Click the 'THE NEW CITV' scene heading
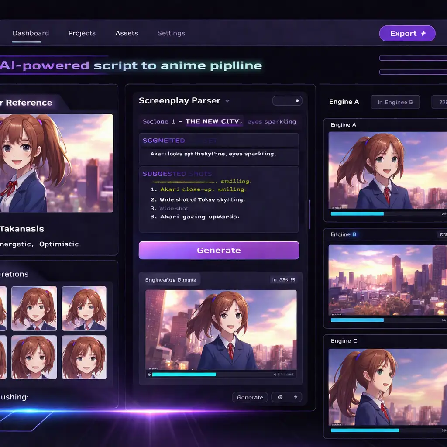 [213, 121]
